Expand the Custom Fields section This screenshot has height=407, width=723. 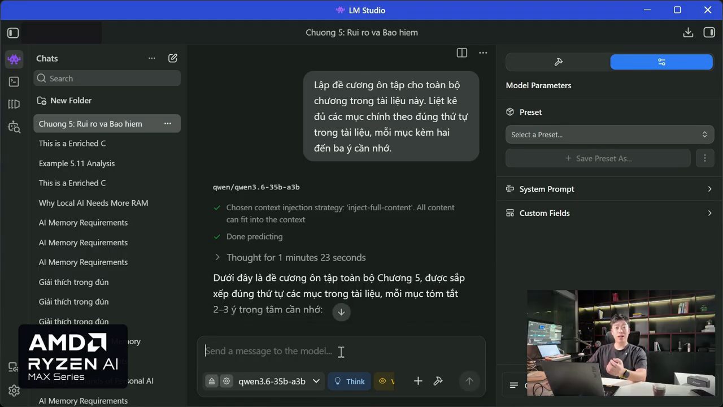[x=609, y=213]
